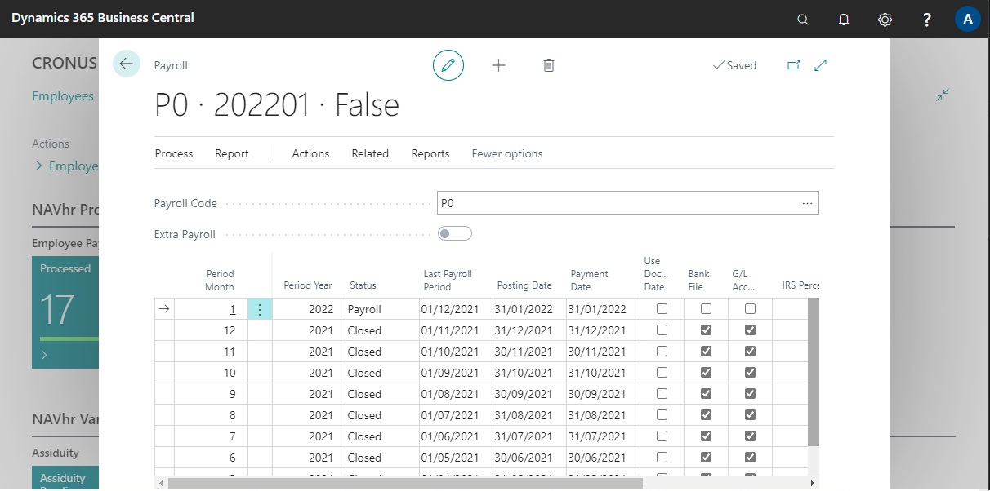Image resolution: width=990 pixels, height=491 pixels.
Task: Open the search magnifier in top bar
Action: point(803,20)
